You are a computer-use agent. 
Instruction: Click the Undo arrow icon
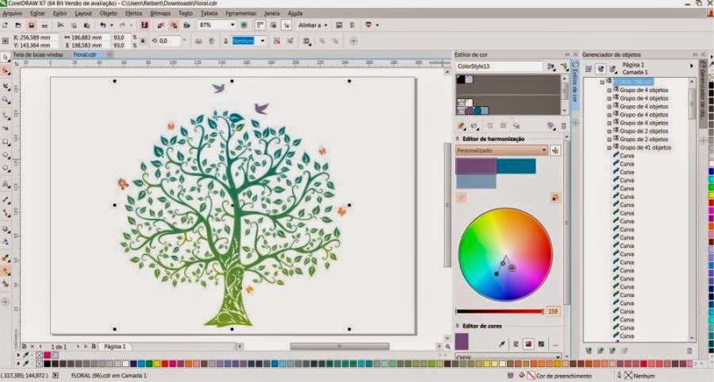tap(103, 25)
